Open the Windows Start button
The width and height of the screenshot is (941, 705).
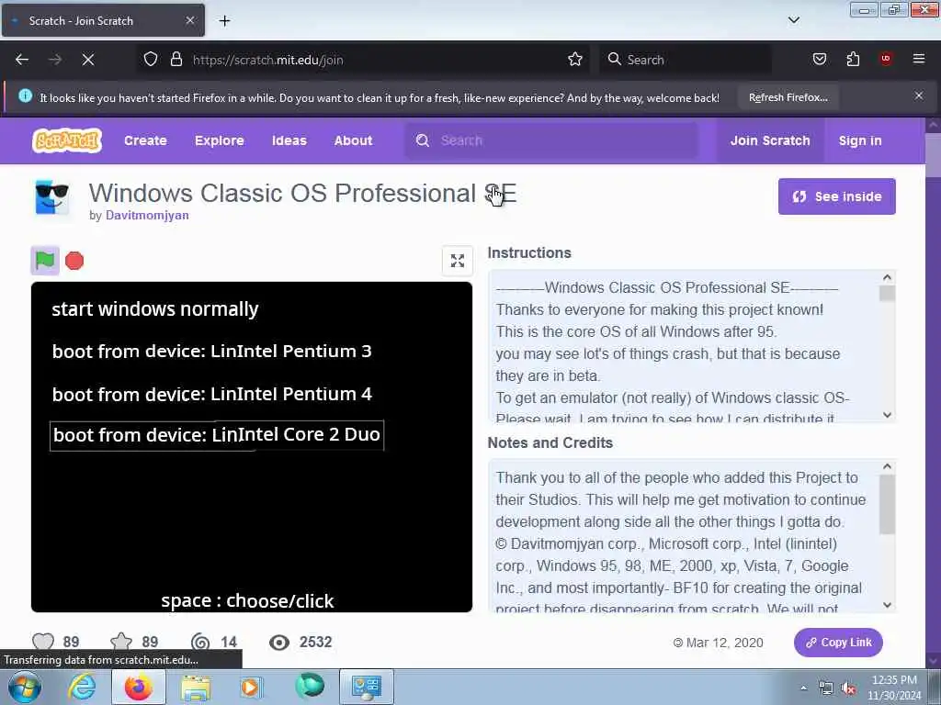click(25, 687)
